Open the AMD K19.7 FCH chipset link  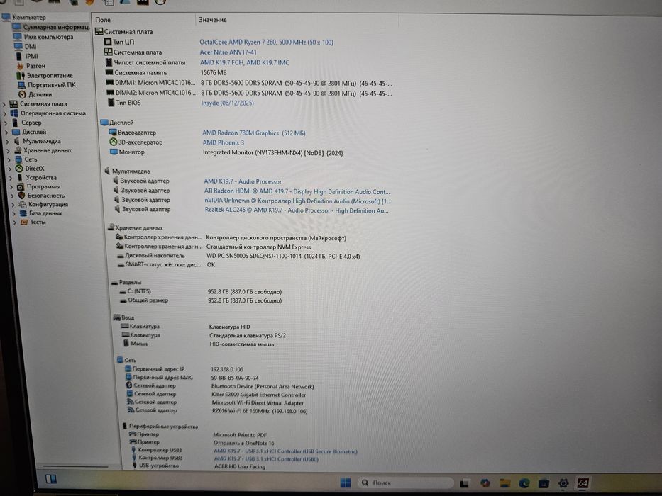click(245, 62)
